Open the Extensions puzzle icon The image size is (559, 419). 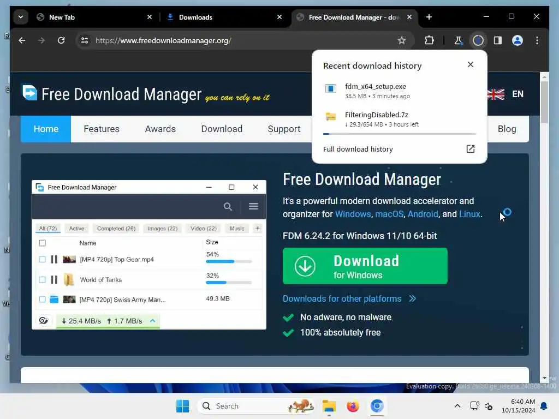[x=429, y=40]
